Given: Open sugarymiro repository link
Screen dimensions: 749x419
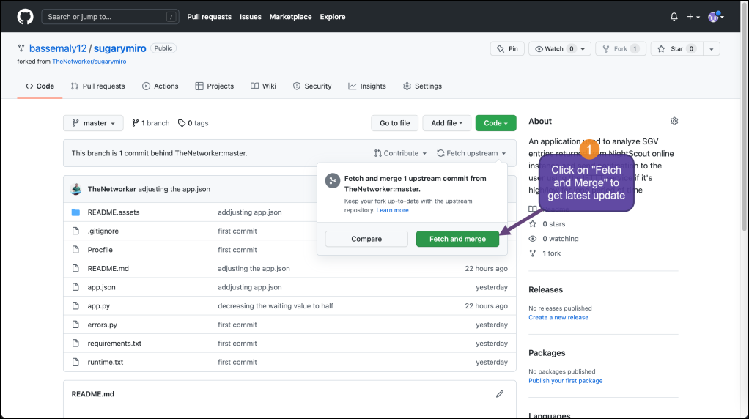Looking at the screenshot, I should (x=120, y=48).
